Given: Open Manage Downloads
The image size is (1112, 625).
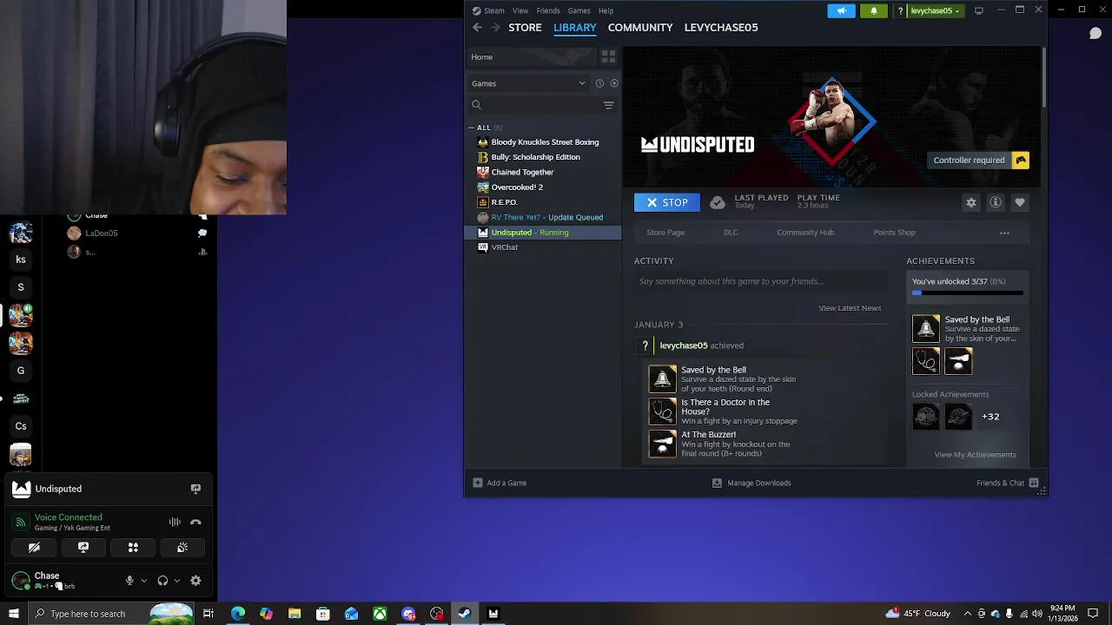Looking at the screenshot, I should (751, 483).
